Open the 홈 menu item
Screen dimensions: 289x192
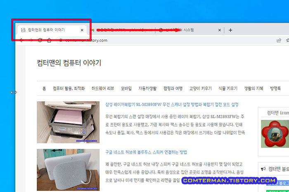coord(44,89)
